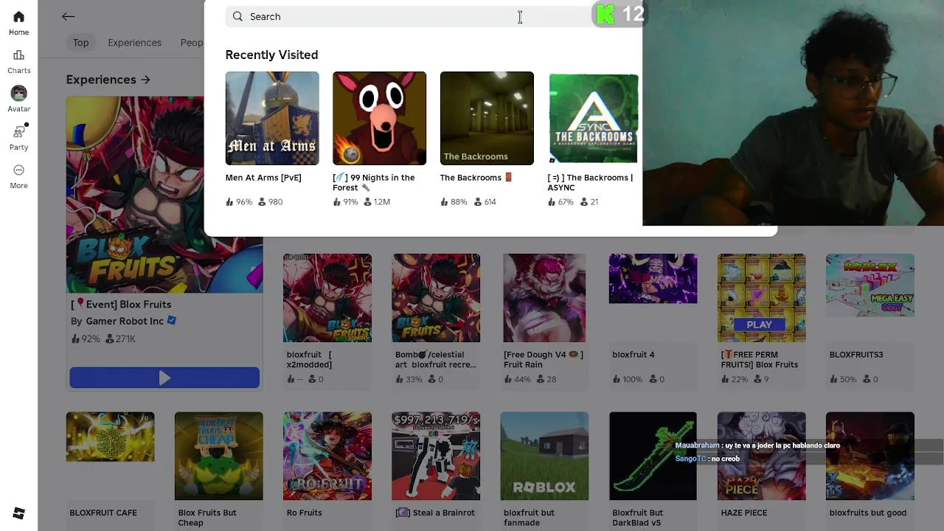Play Blox Fruits with the blue button
The width and height of the screenshot is (944, 531).
tap(164, 378)
